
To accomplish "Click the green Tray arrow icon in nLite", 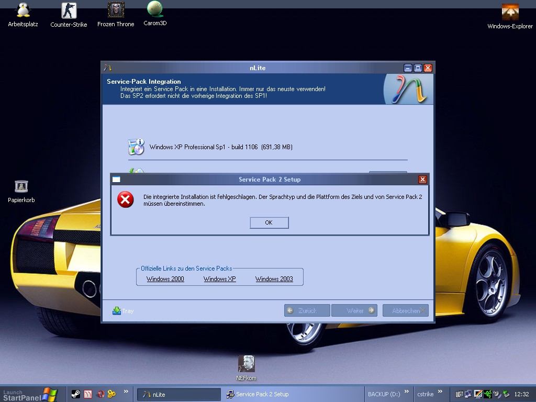I will coord(117,311).
